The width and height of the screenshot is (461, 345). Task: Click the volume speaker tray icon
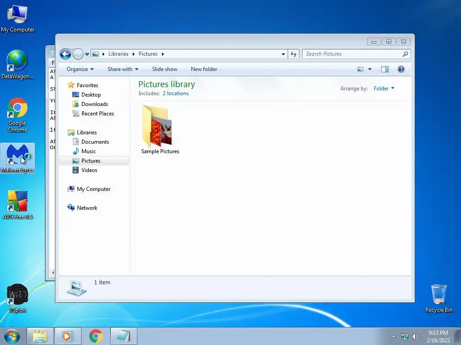point(416,336)
